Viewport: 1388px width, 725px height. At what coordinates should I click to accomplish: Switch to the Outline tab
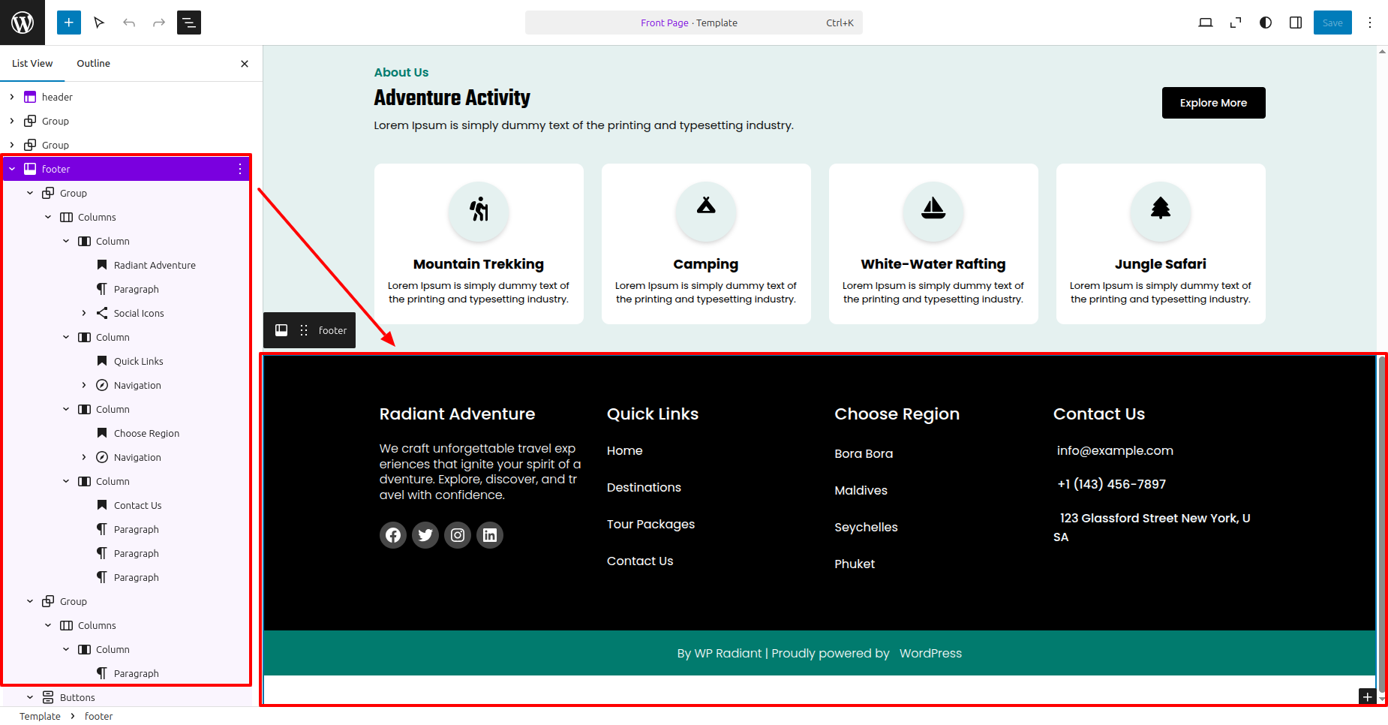(93, 64)
